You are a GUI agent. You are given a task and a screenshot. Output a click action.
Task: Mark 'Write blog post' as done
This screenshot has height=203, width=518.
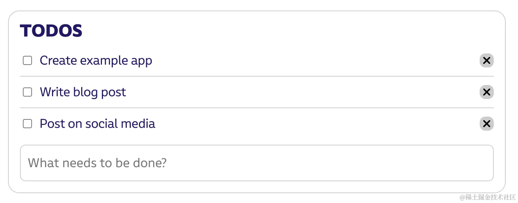click(x=27, y=92)
